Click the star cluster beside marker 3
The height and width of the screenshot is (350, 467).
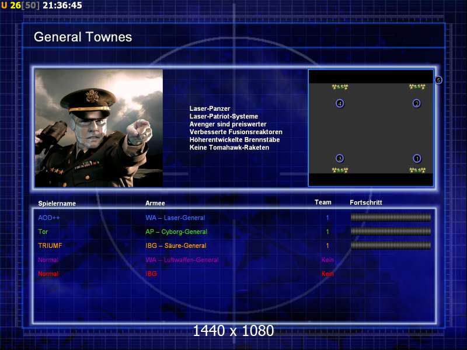340,170
